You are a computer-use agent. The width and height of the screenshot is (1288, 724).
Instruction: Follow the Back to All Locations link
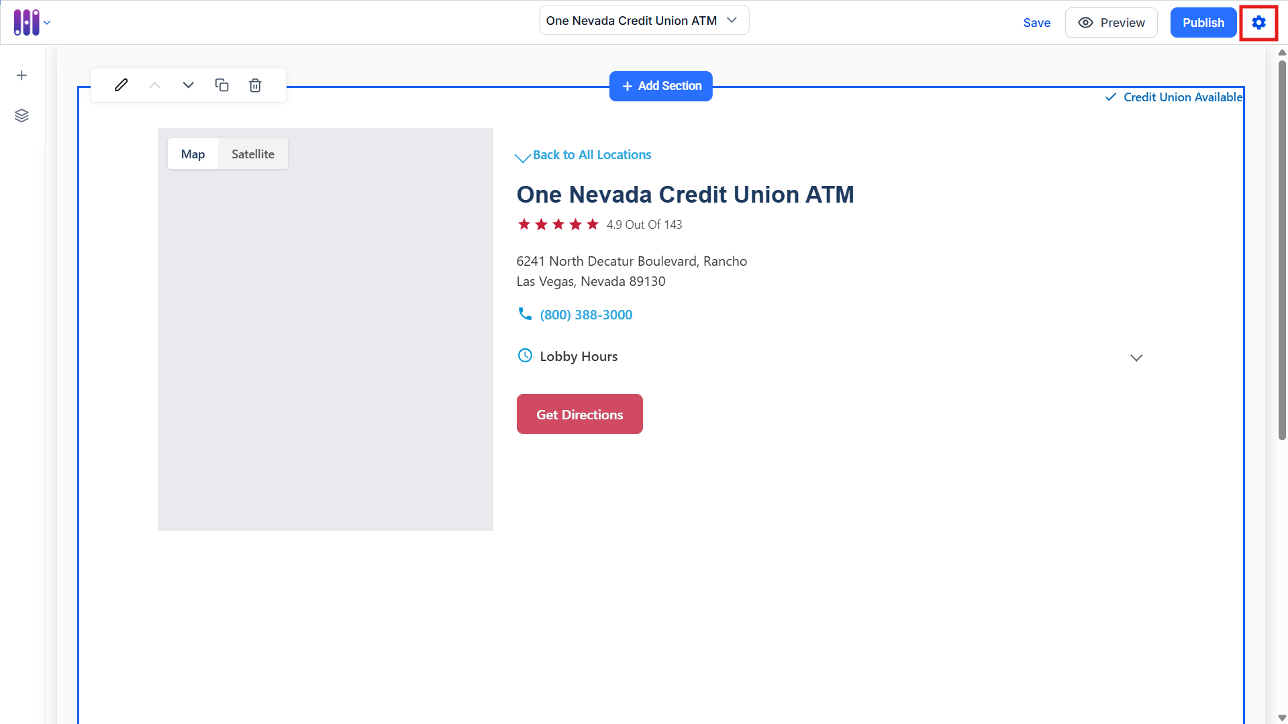[x=592, y=155]
